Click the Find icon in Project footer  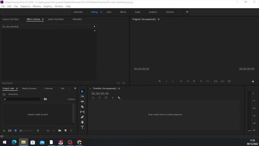(54, 131)
